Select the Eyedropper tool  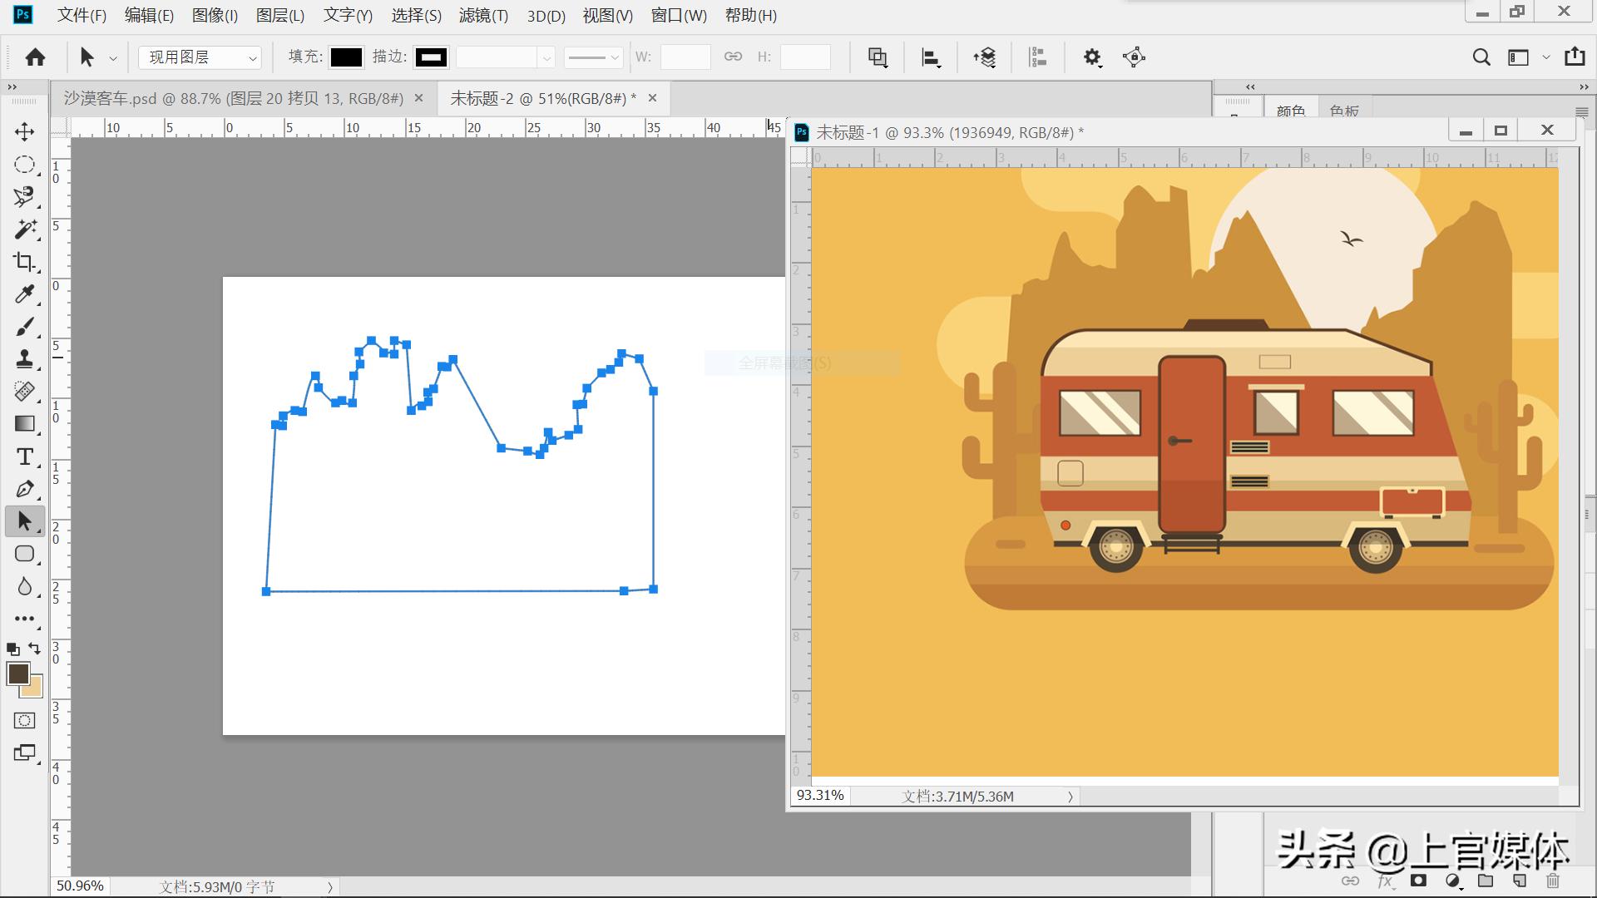pos(24,294)
